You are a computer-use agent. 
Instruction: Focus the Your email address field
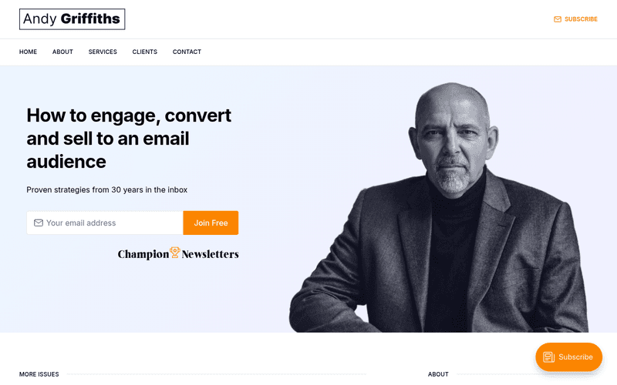pyautogui.click(x=105, y=223)
